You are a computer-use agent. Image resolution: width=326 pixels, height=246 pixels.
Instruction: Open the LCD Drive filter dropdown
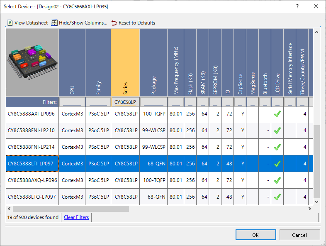pos(277,102)
